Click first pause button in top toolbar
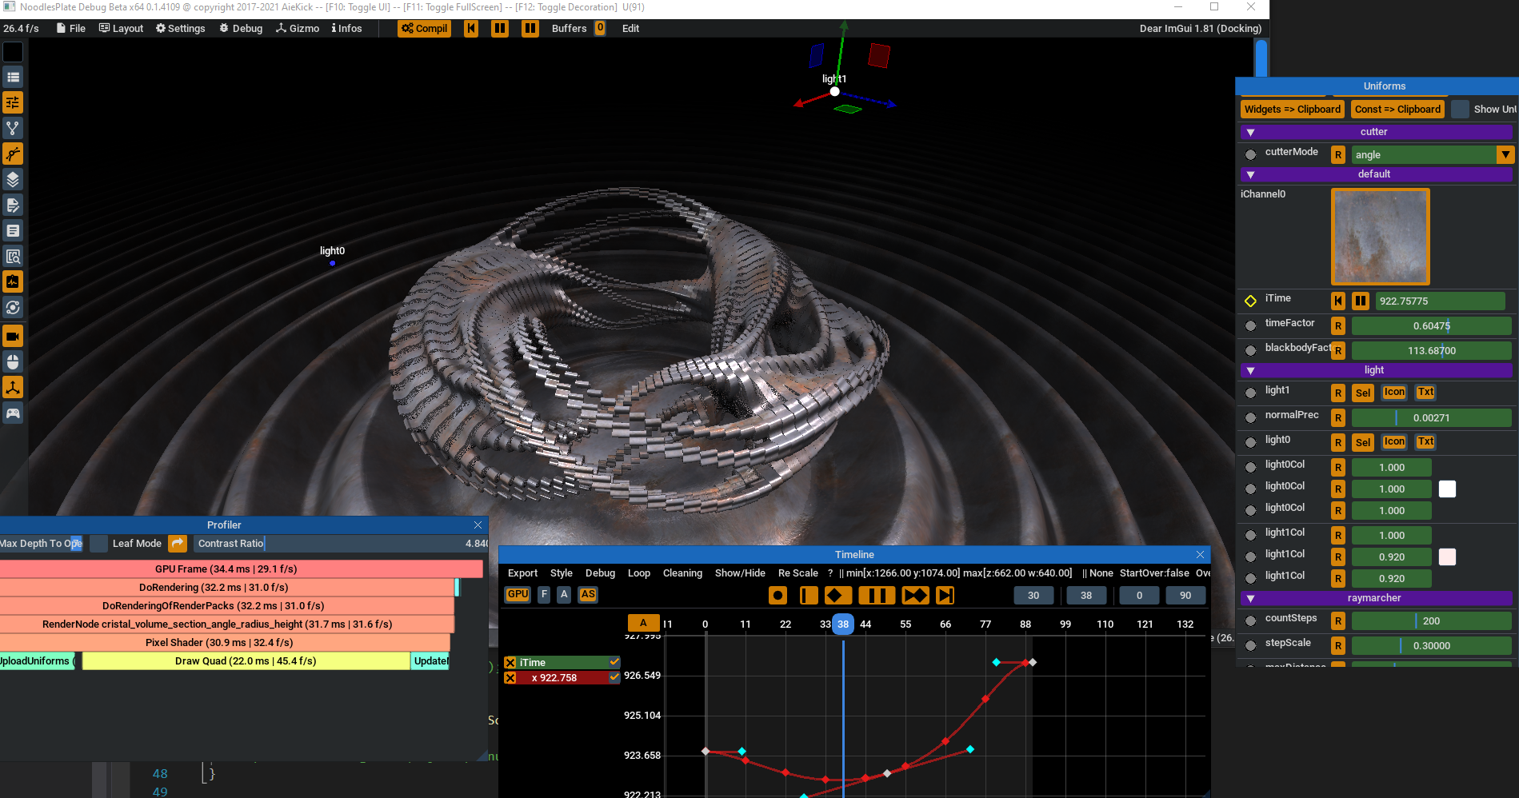Image resolution: width=1519 pixels, height=798 pixels. coord(500,29)
